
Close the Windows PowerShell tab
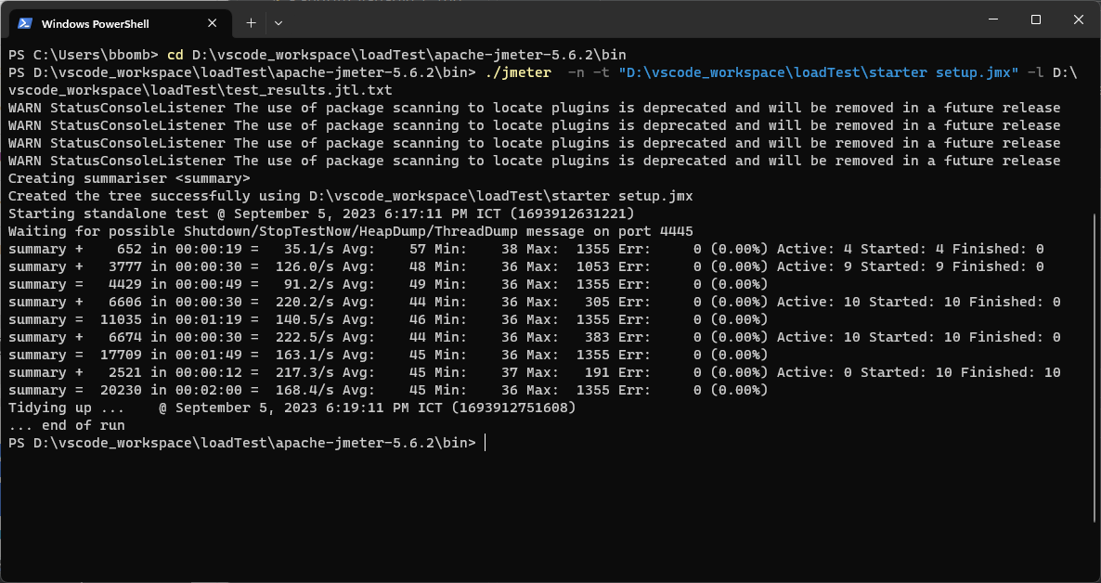[x=214, y=23]
